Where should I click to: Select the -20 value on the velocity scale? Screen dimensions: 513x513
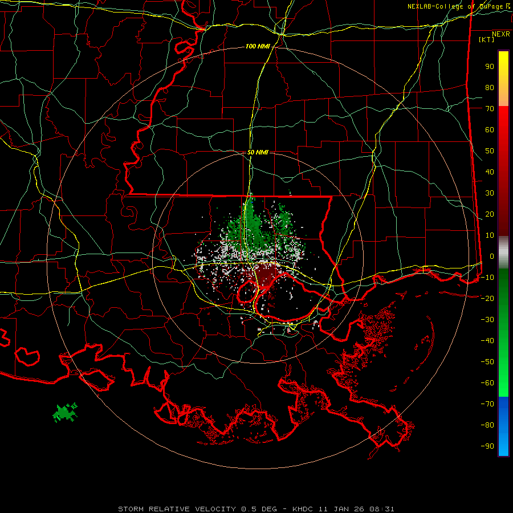(x=487, y=299)
